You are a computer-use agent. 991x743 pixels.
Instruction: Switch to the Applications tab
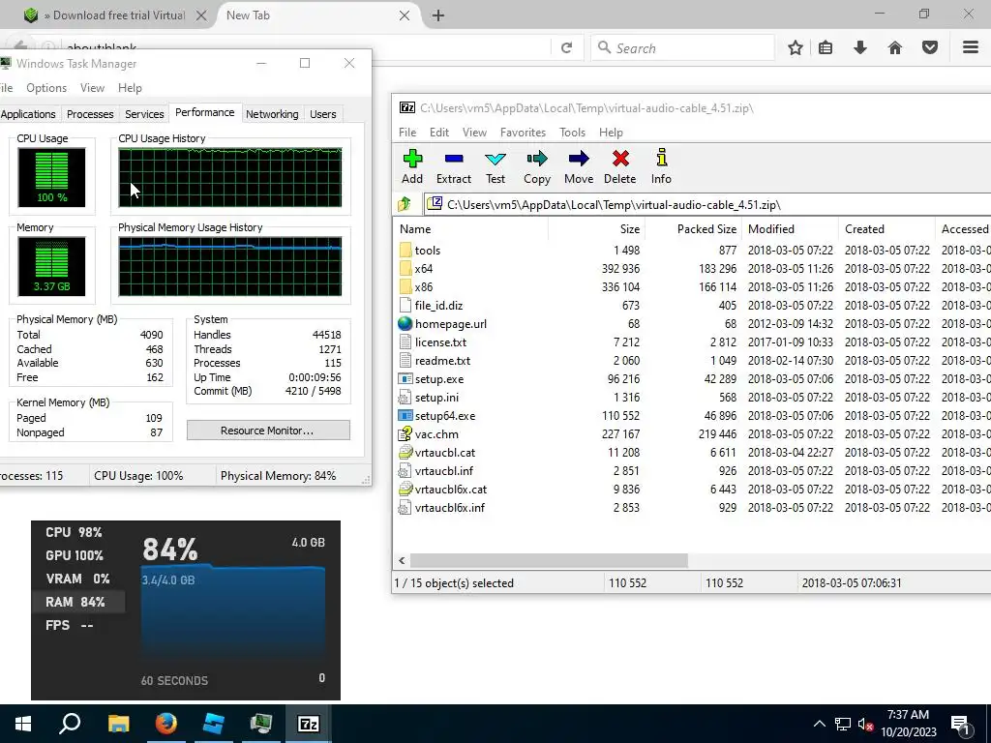[28, 114]
